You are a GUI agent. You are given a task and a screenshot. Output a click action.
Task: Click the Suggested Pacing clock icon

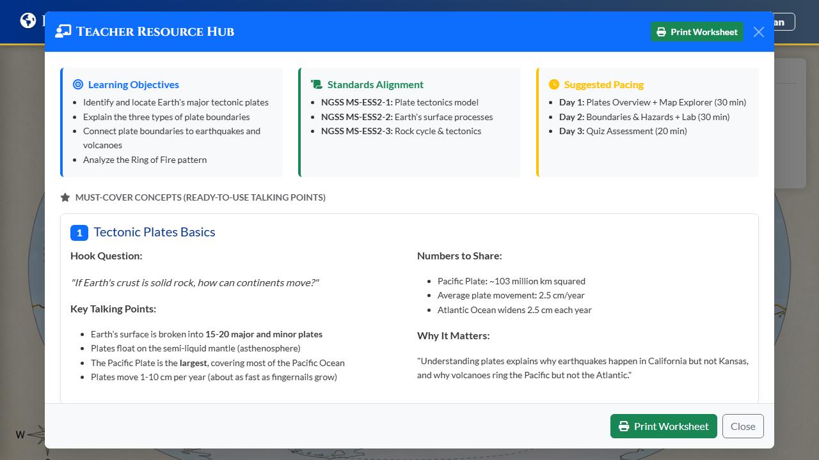[554, 84]
